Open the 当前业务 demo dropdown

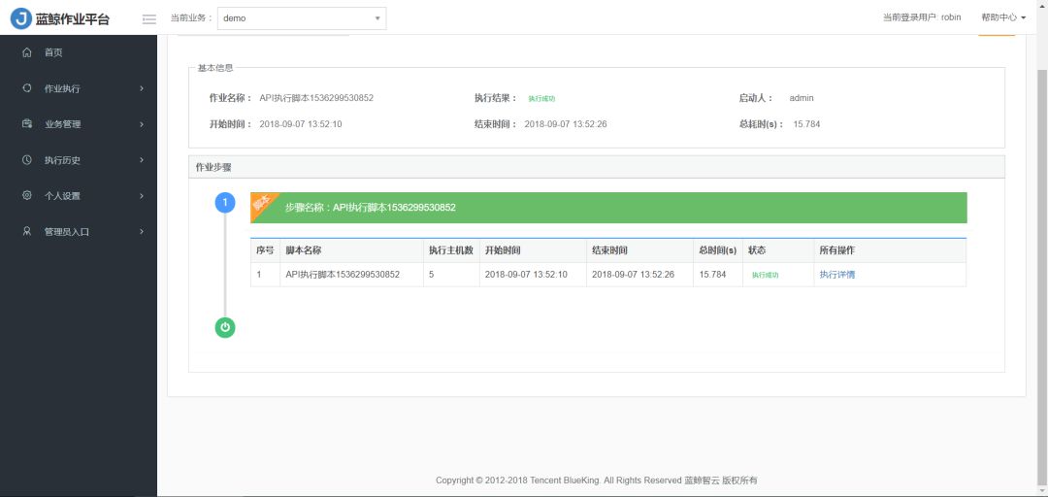tap(302, 18)
